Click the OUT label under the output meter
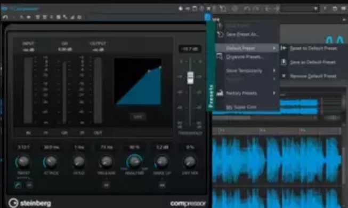This screenshot has width=348, height=208. click(x=98, y=133)
